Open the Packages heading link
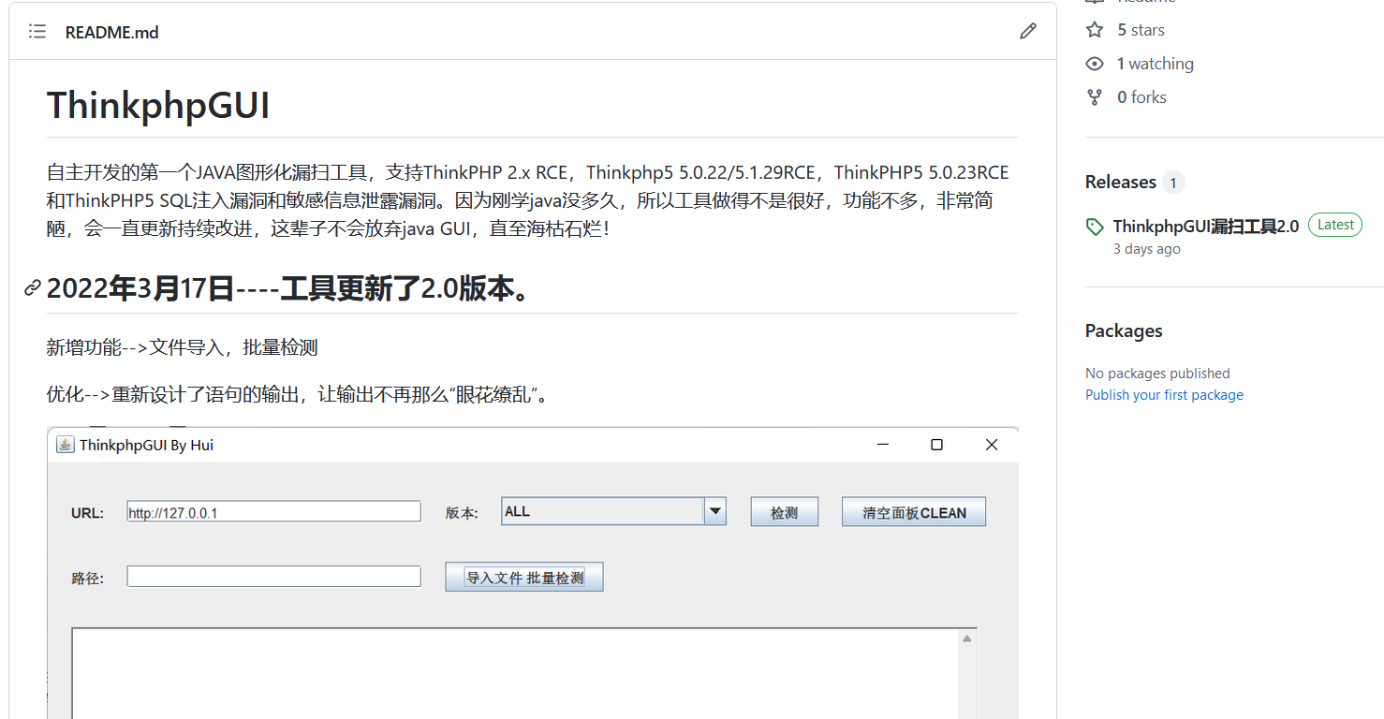1384x719 pixels. (x=1124, y=330)
